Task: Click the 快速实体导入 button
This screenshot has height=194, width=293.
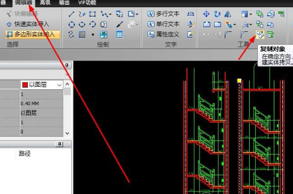Action: tap(28, 24)
